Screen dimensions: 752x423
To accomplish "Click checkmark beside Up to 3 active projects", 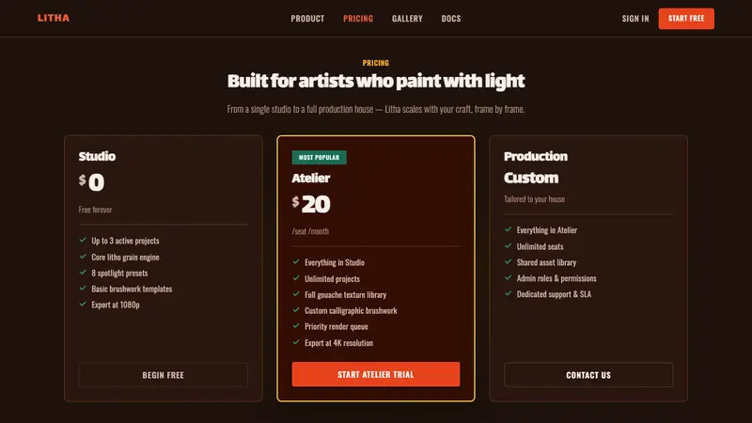I will coord(83,240).
